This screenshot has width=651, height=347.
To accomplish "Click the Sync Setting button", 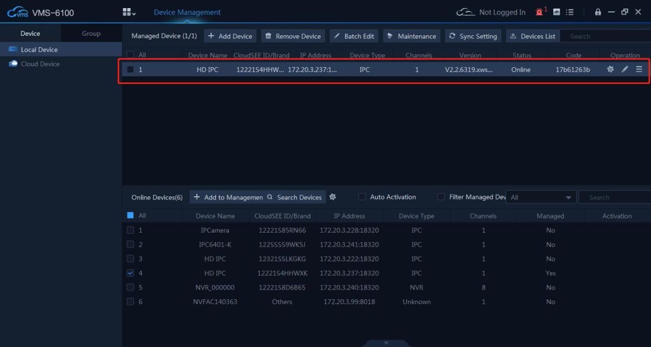I will tap(473, 36).
